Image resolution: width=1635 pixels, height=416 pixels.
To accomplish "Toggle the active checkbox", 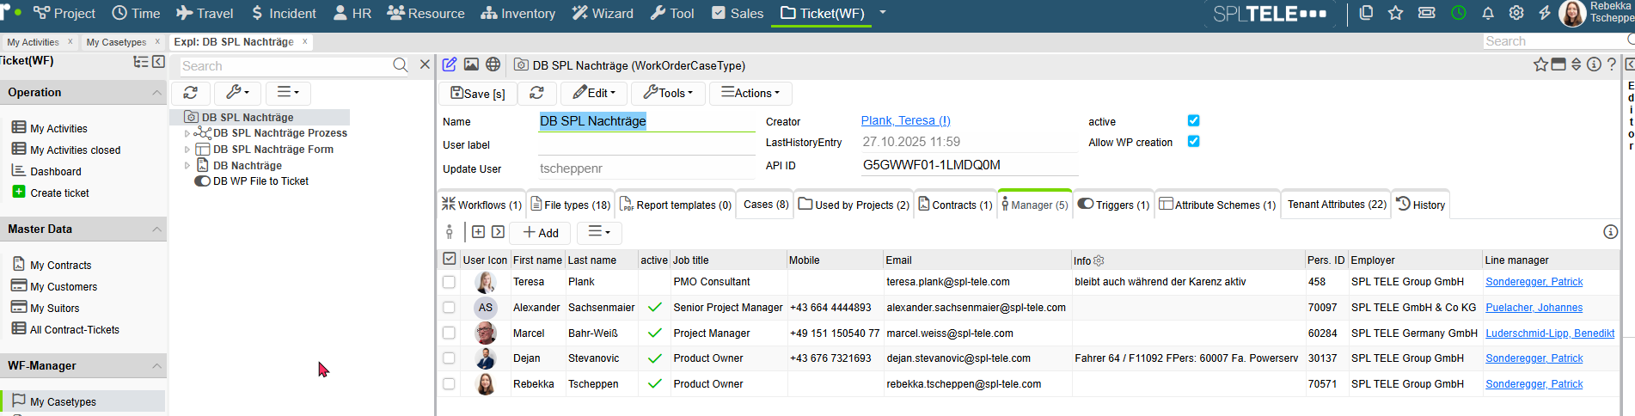I will 1193,121.
